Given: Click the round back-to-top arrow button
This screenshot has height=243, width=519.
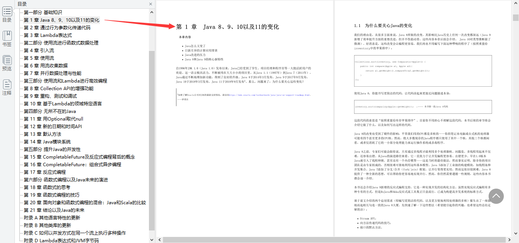Looking at the screenshot, I should [x=496, y=196].
